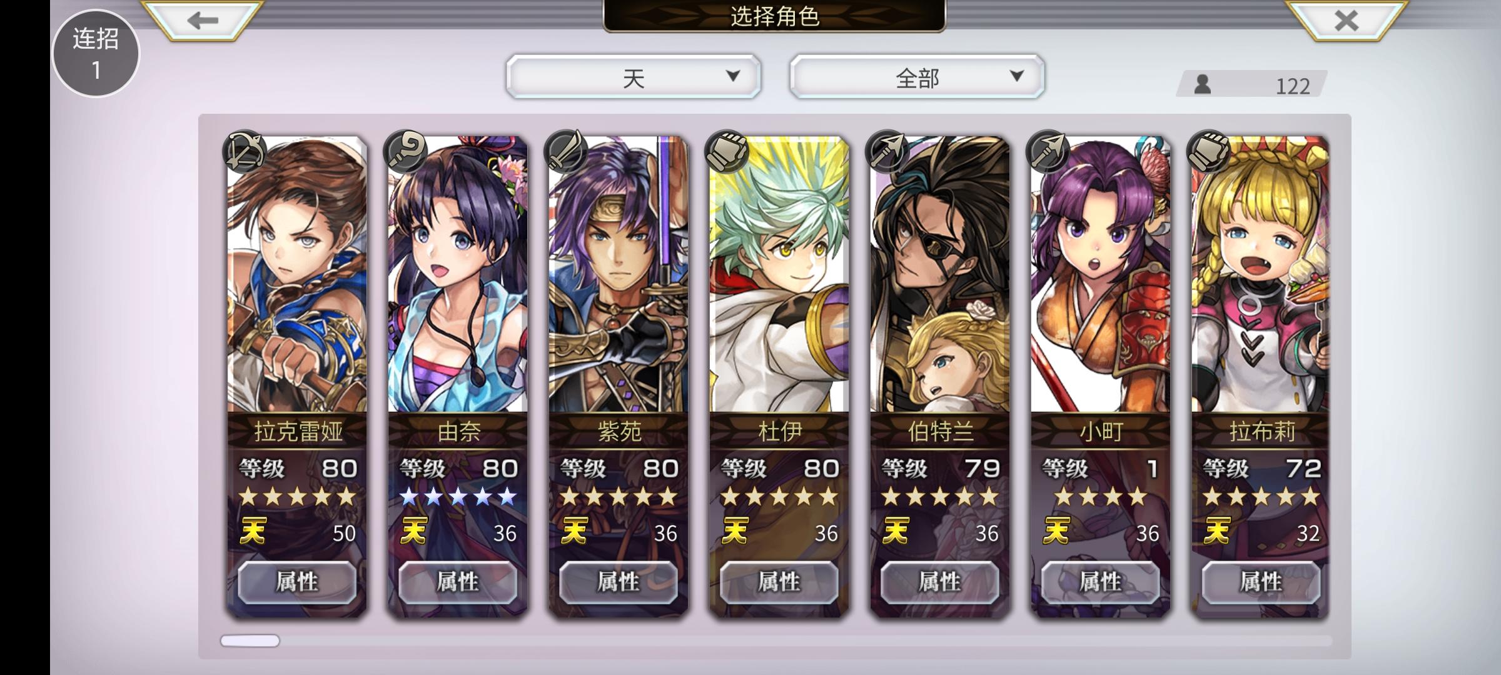1501x675 pixels.
Task: Open 属性 for 拉克雷娅
Action: tap(297, 582)
